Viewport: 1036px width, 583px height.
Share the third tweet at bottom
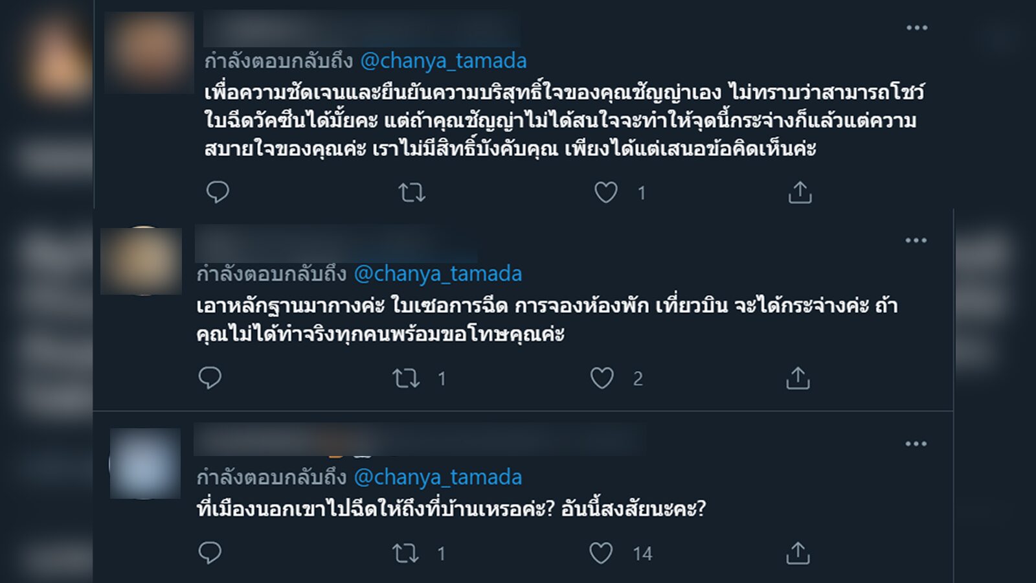(798, 553)
